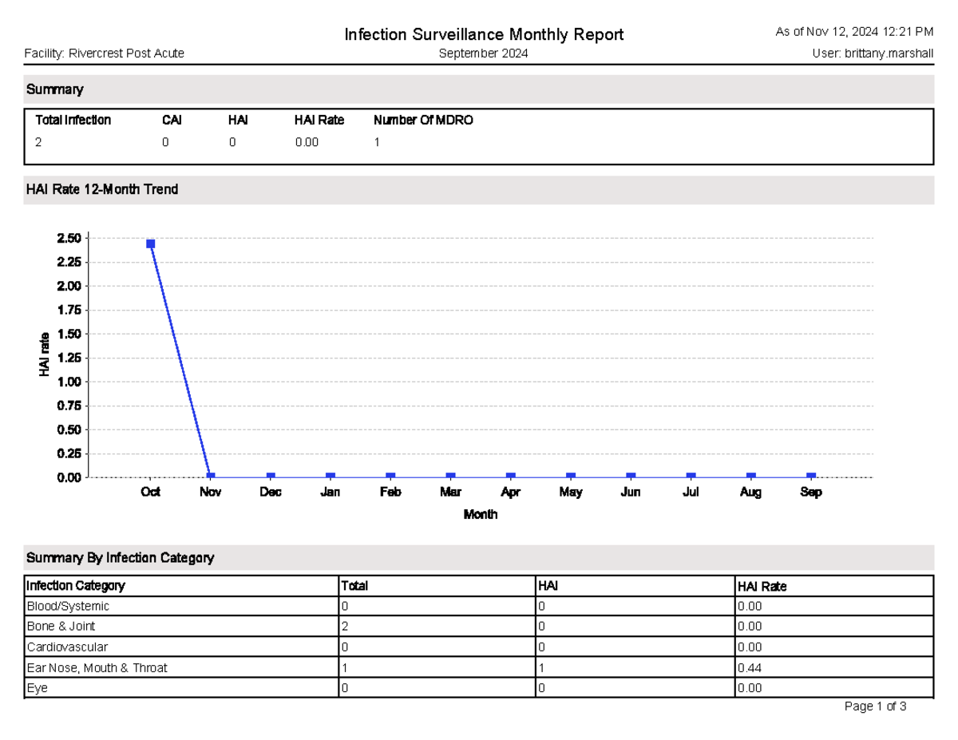Select the Total Infection column header
The width and height of the screenshot is (958, 740).
tap(72, 120)
